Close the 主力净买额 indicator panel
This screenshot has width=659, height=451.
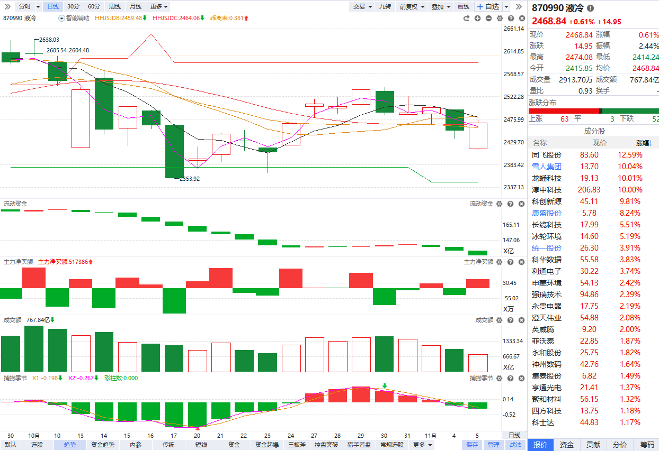pyautogui.click(x=521, y=262)
